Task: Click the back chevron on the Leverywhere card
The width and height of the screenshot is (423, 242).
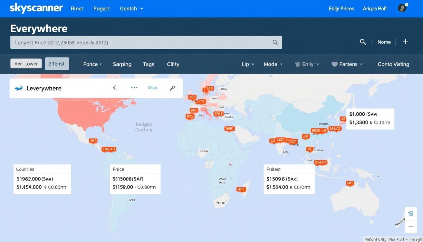Action: pos(115,88)
